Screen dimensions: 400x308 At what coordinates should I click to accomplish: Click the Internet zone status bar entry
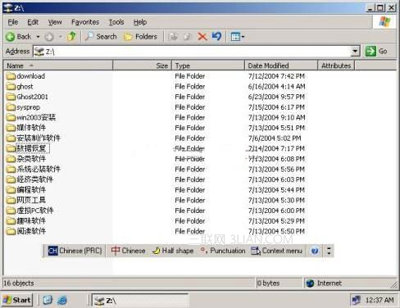[x=324, y=283]
